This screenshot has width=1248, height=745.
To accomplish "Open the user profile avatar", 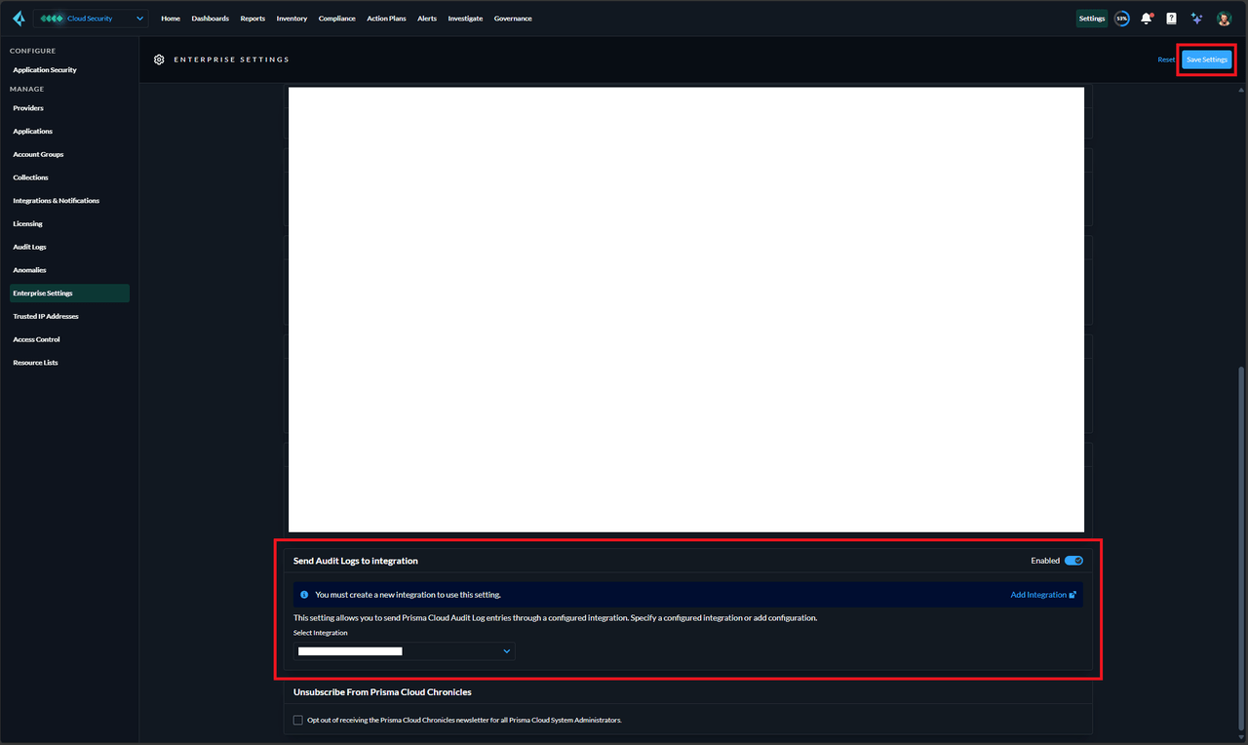I will coord(1224,19).
